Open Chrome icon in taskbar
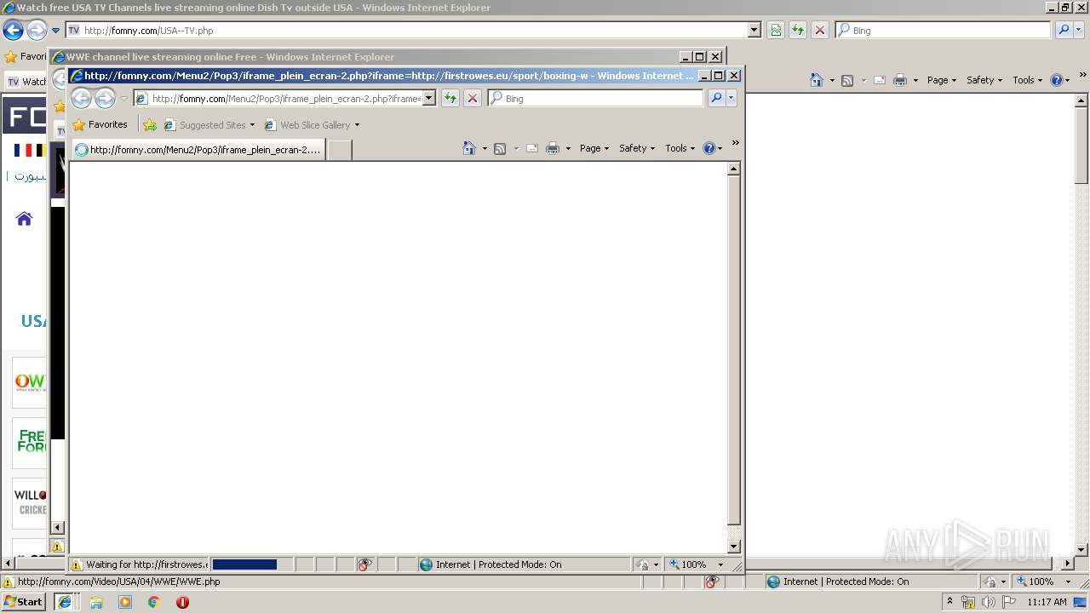 pyautogui.click(x=153, y=602)
